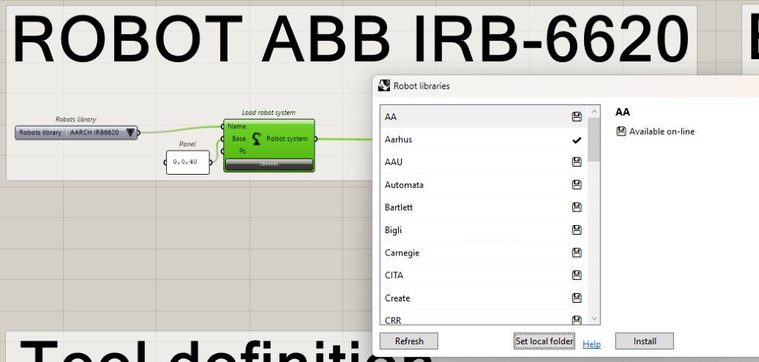This screenshot has height=362, width=759.
Task: Click the libraries list scrollbar thumb
Action: pyautogui.click(x=594, y=139)
